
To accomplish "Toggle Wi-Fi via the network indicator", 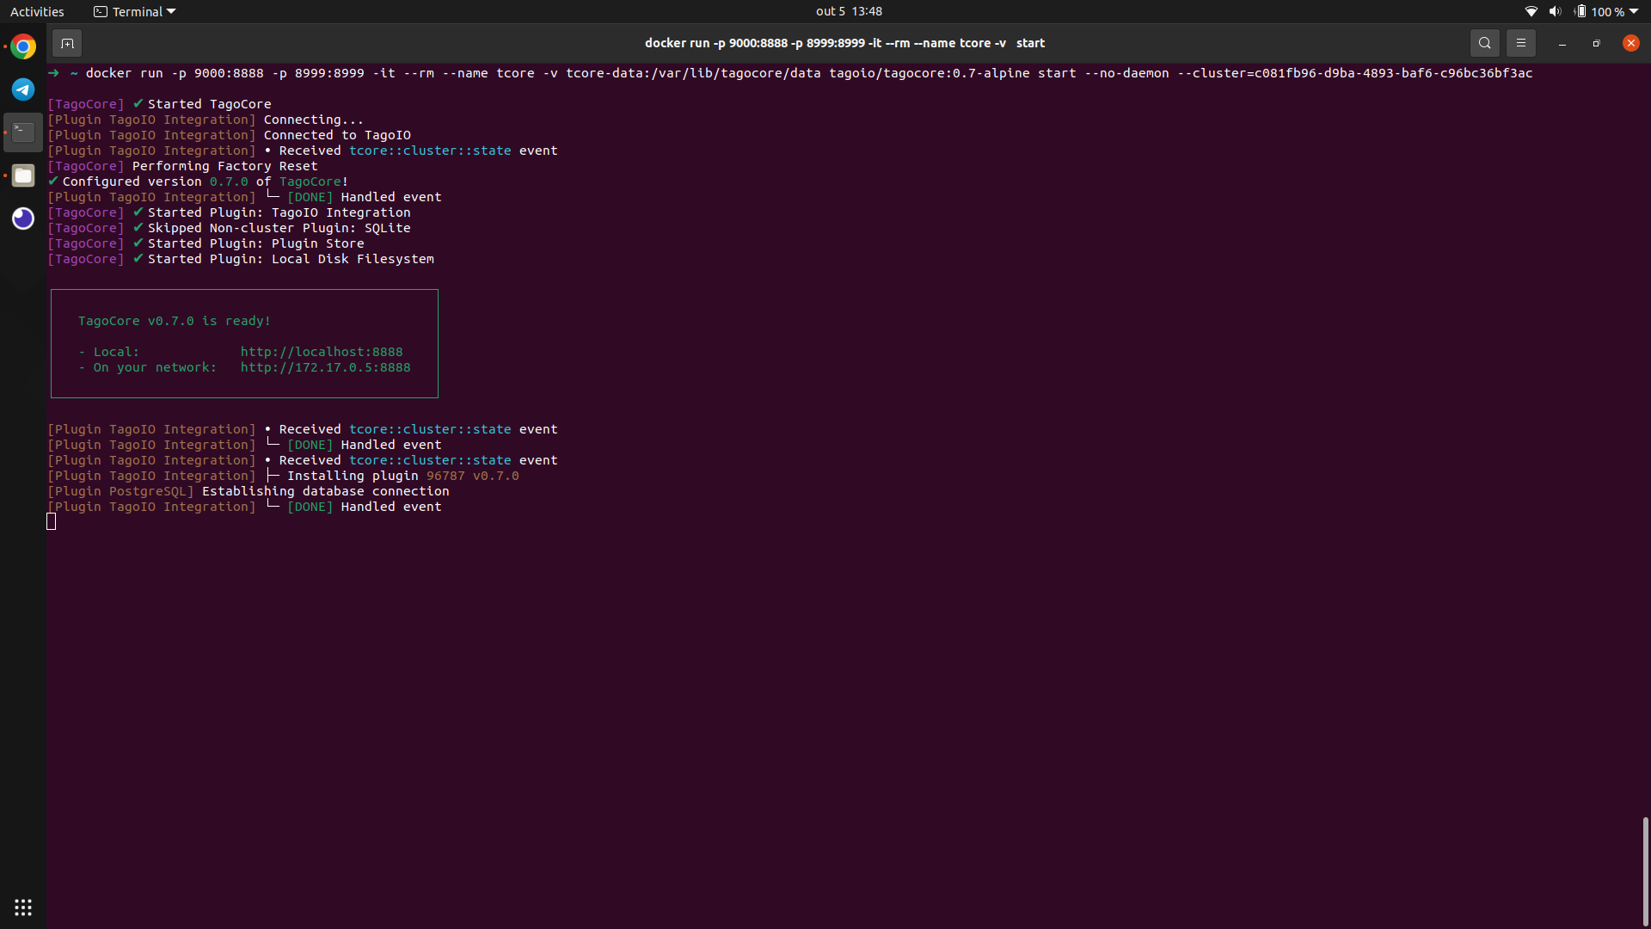I will coord(1531,11).
